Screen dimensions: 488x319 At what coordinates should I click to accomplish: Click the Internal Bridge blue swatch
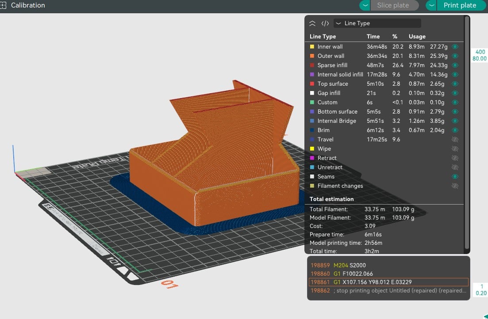[312, 121]
